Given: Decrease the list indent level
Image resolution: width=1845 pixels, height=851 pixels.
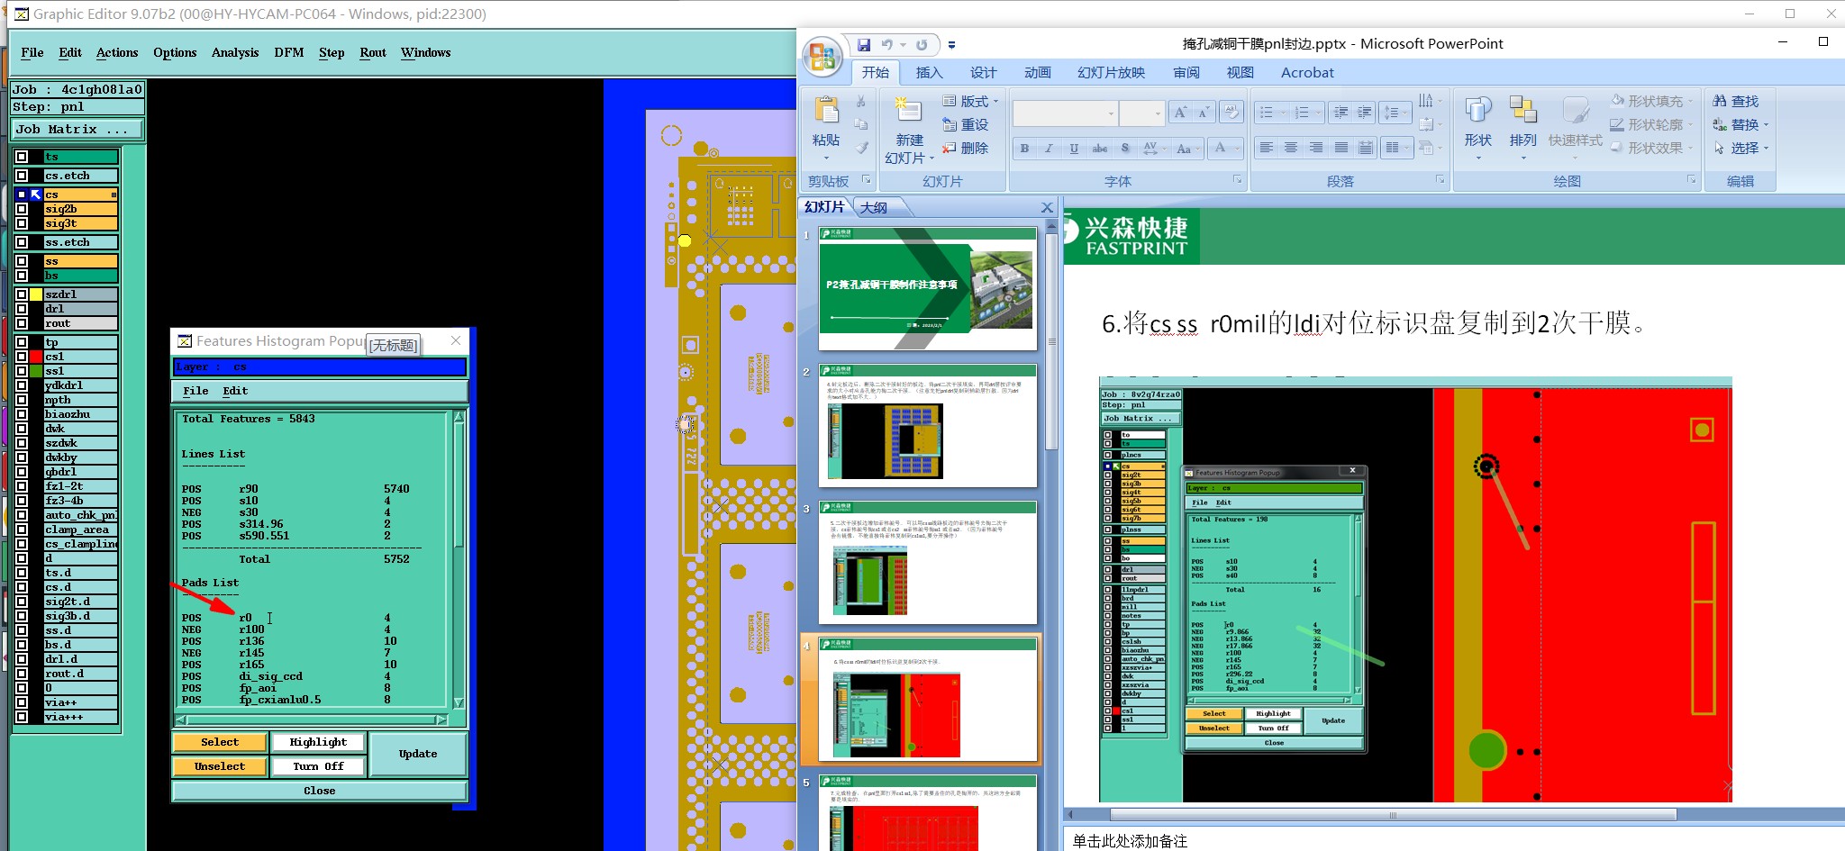Looking at the screenshot, I should click(x=1341, y=113).
